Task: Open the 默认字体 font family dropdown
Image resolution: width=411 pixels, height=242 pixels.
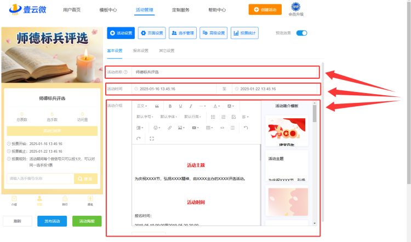Action: pos(169,117)
